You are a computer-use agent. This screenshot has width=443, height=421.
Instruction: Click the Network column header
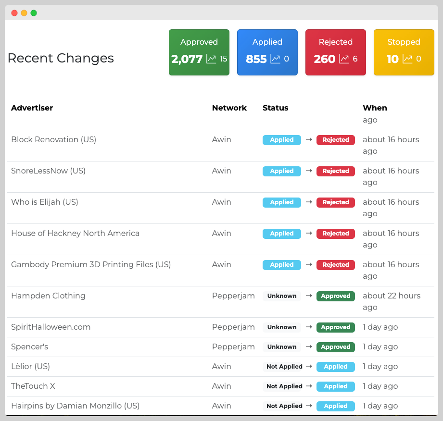point(229,108)
